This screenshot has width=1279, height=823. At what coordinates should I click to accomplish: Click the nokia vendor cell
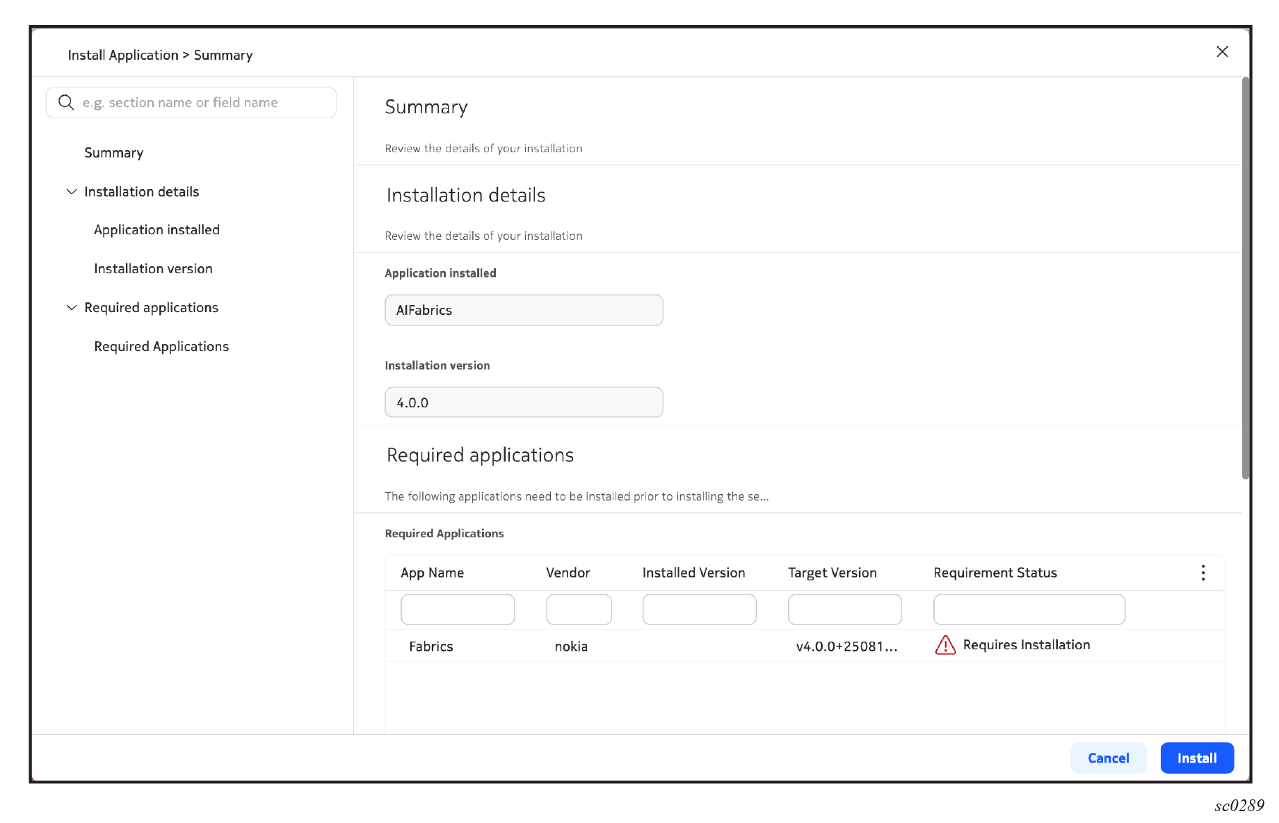(x=571, y=646)
